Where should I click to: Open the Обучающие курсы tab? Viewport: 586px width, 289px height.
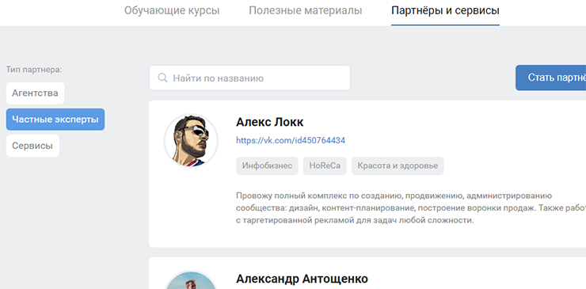pos(172,11)
